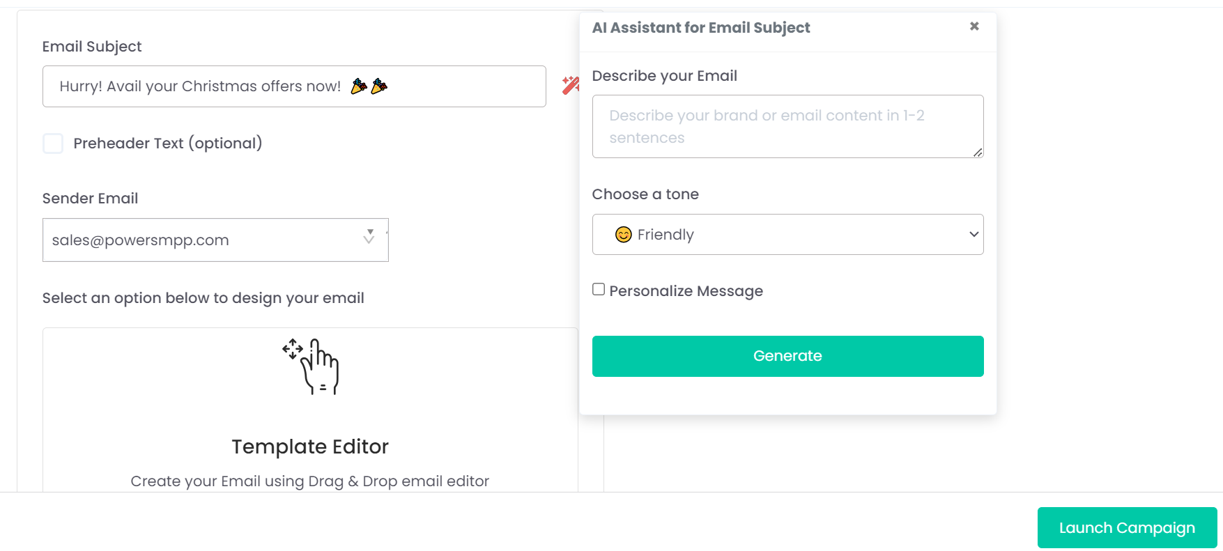Check the Personalize Message box
The height and width of the screenshot is (551, 1223).
(599, 289)
